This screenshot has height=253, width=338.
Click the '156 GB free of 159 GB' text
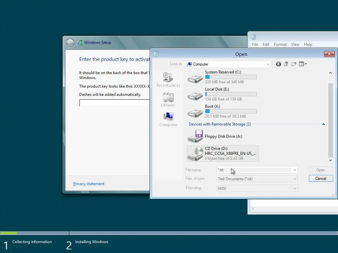pyautogui.click(x=223, y=99)
